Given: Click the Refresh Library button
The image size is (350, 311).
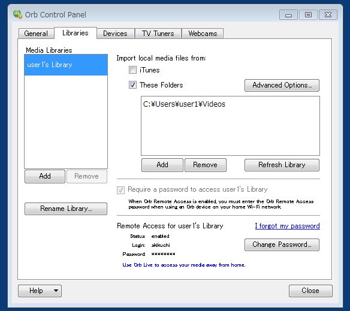Looking at the screenshot, I should (x=282, y=165).
